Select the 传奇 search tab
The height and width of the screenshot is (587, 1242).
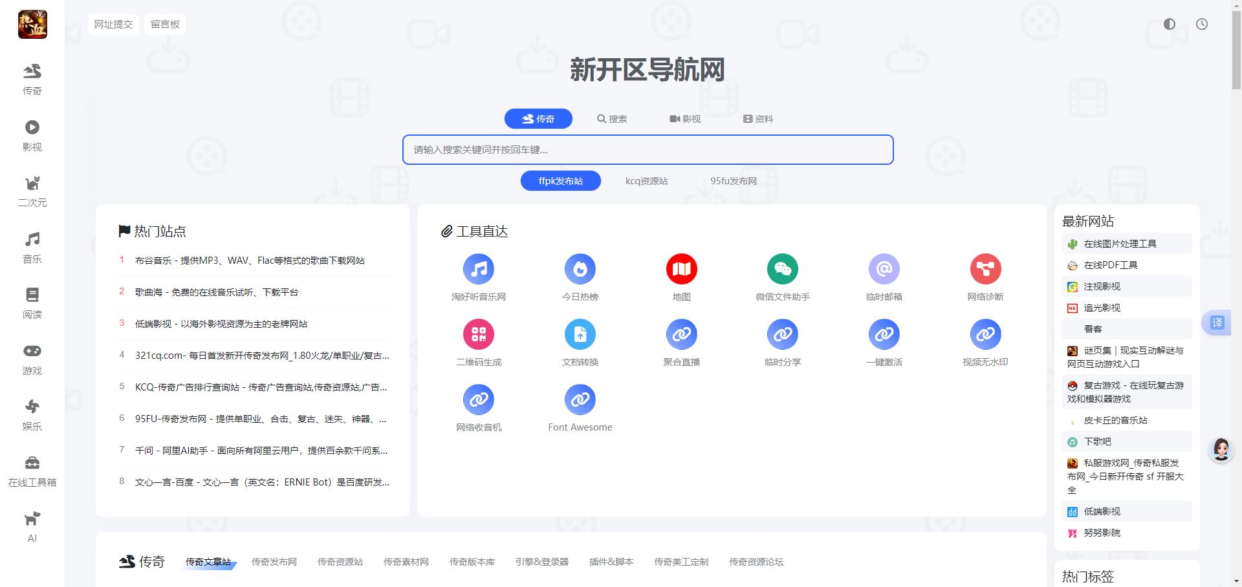tap(538, 119)
